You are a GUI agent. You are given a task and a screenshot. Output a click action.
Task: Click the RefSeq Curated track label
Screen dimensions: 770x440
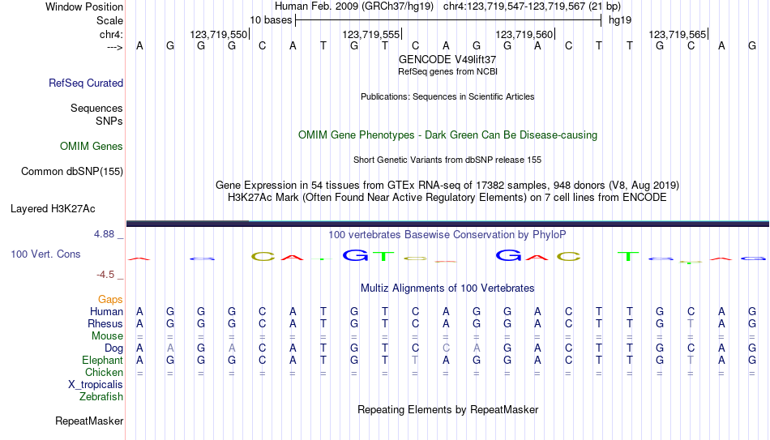click(86, 83)
